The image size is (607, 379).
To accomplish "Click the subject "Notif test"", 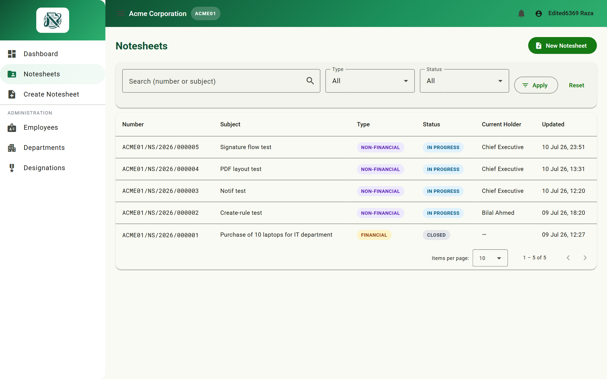I will (233, 191).
